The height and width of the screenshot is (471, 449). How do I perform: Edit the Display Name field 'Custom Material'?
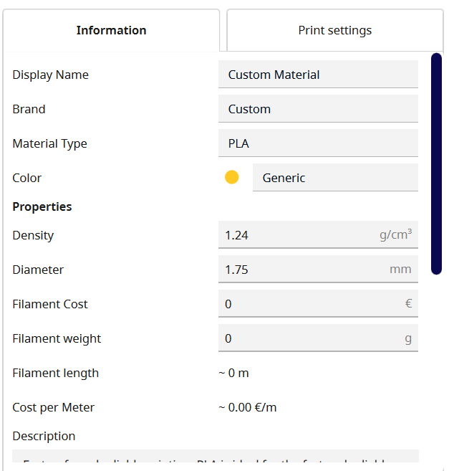coord(318,74)
